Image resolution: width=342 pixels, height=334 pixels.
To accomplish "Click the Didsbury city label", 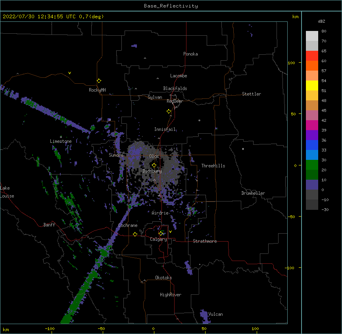I will pyautogui.click(x=152, y=171).
